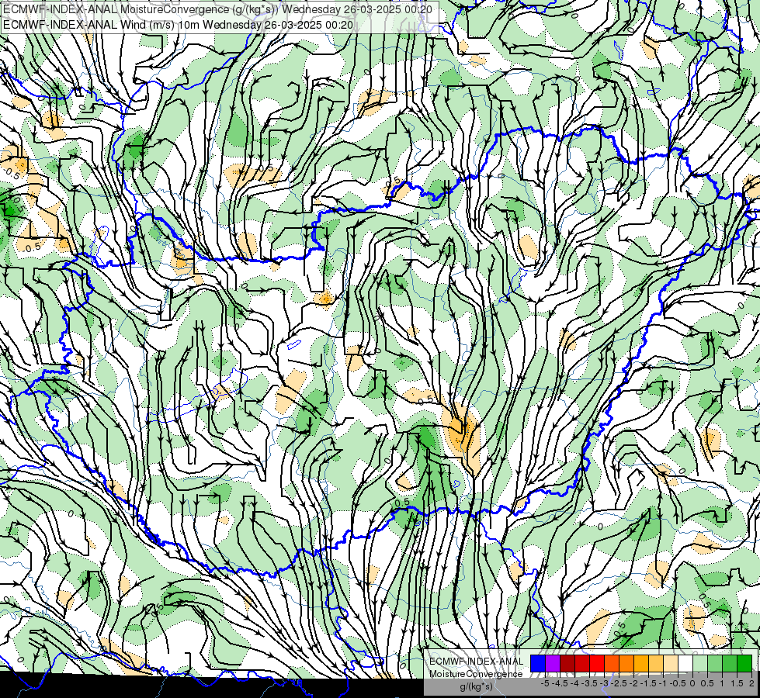The height and width of the screenshot is (698, 760).
Task: Click the legend tick label -1
Action: [663, 683]
